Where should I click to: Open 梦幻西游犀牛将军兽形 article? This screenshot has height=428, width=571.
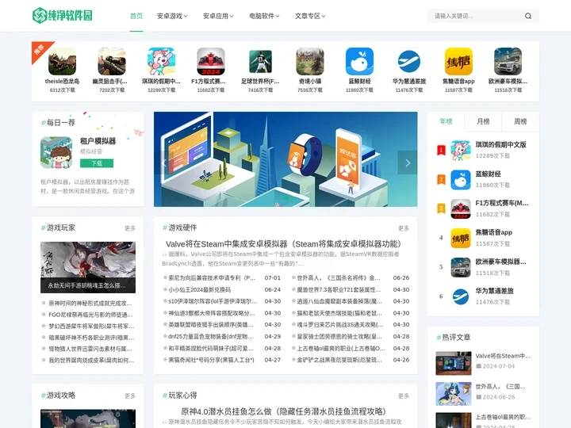pyautogui.click(x=91, y=326)
